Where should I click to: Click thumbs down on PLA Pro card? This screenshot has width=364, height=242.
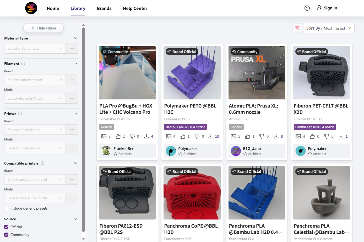pyautogui.click(x=132, y=136)
